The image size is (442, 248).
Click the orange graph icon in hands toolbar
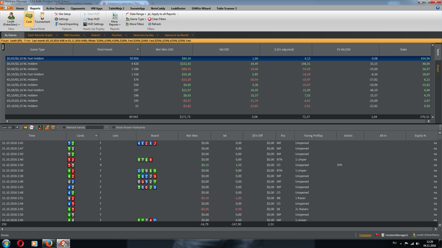pyautogui.click(x=47, y=128)
